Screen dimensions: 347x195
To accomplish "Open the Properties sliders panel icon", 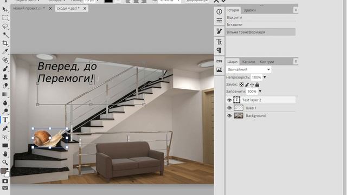I will coord(219,21).
